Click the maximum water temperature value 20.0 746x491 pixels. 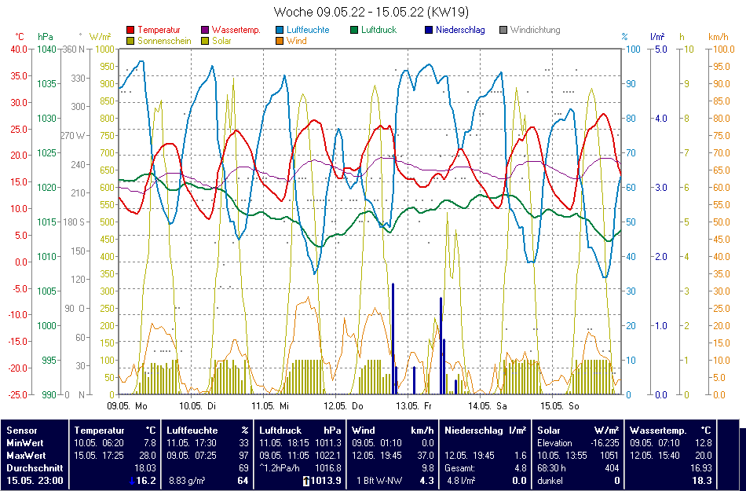coord(703,456)
